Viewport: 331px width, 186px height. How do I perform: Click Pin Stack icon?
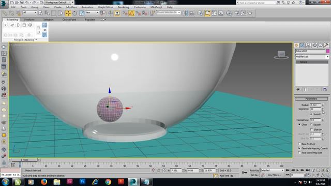[x=298, y=89]
